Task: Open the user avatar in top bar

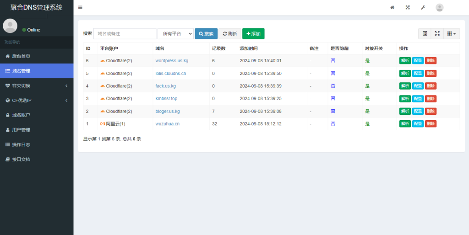Action: pos(439,7)
